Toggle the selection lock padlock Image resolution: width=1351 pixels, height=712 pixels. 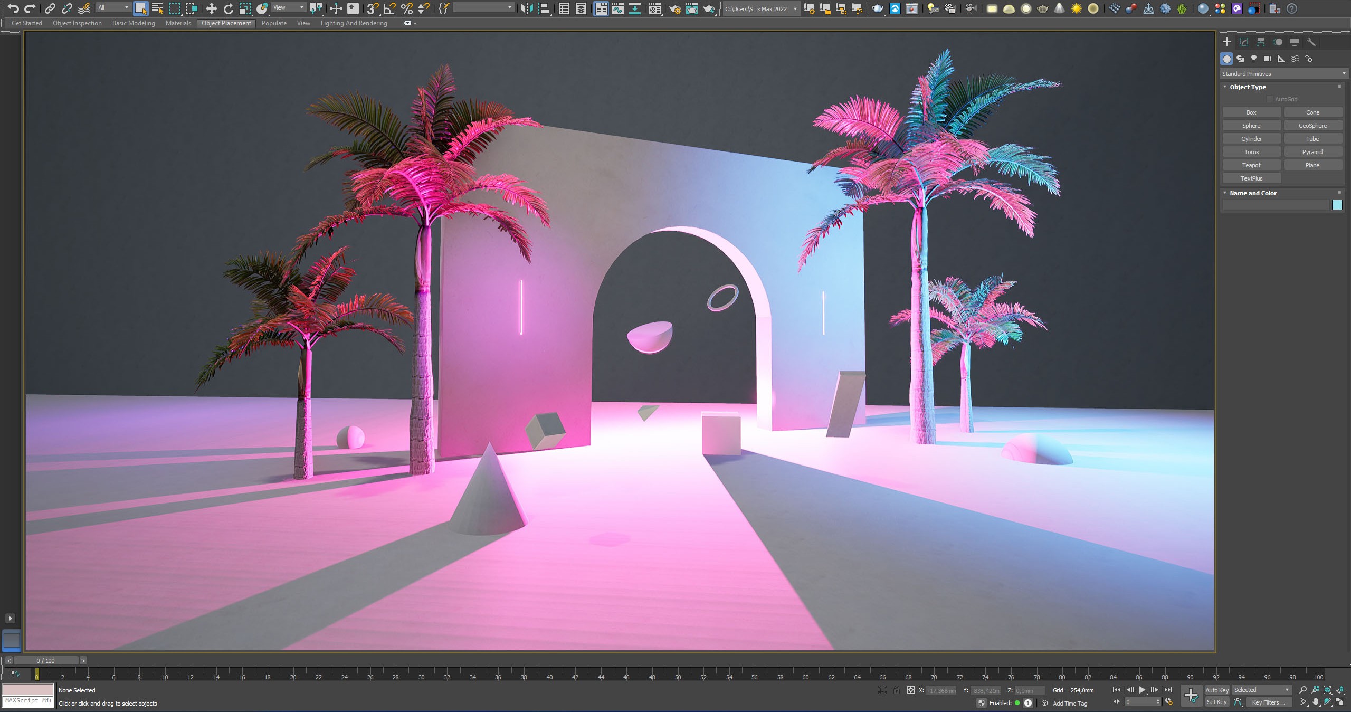(x=896, y=690)
